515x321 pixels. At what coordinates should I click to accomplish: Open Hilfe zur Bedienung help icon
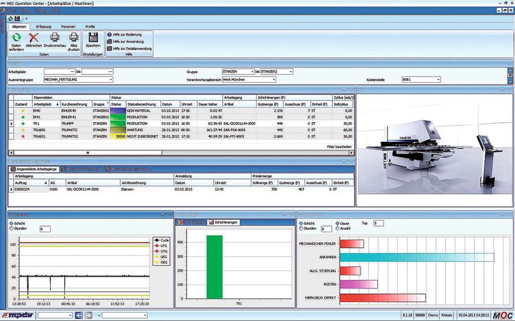coord(109,35)
